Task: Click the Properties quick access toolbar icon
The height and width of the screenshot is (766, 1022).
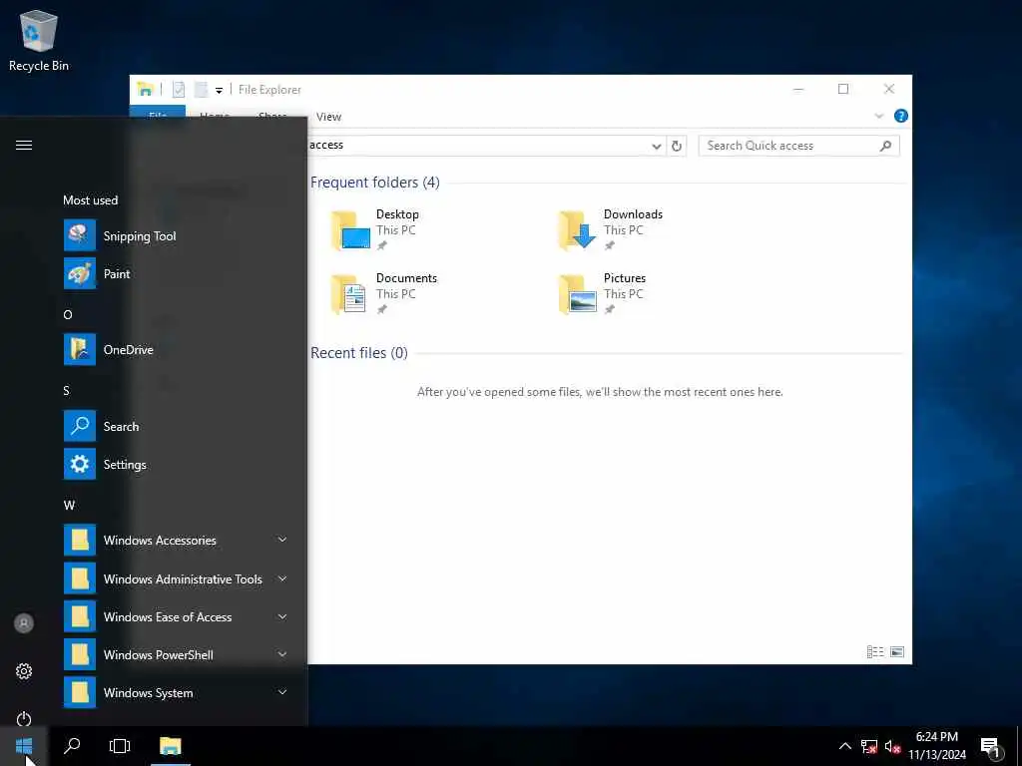Action: [x=179, y=89]
